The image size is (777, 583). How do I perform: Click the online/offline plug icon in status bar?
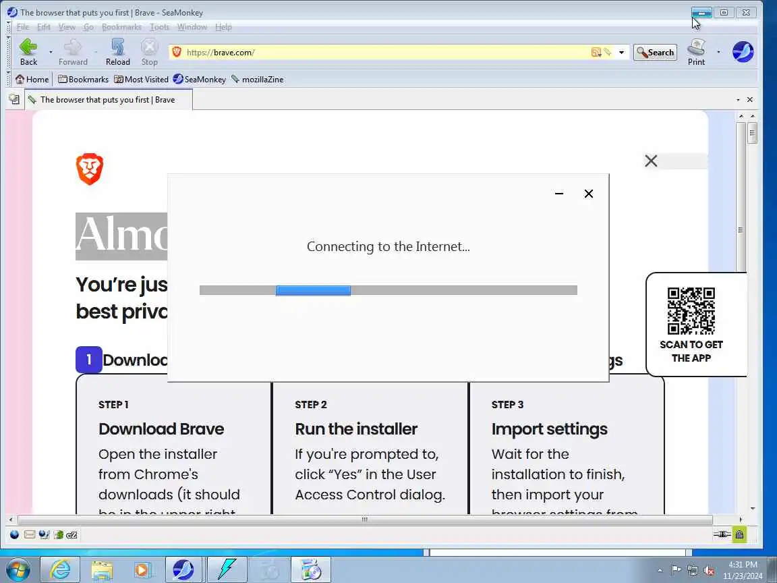722,534
